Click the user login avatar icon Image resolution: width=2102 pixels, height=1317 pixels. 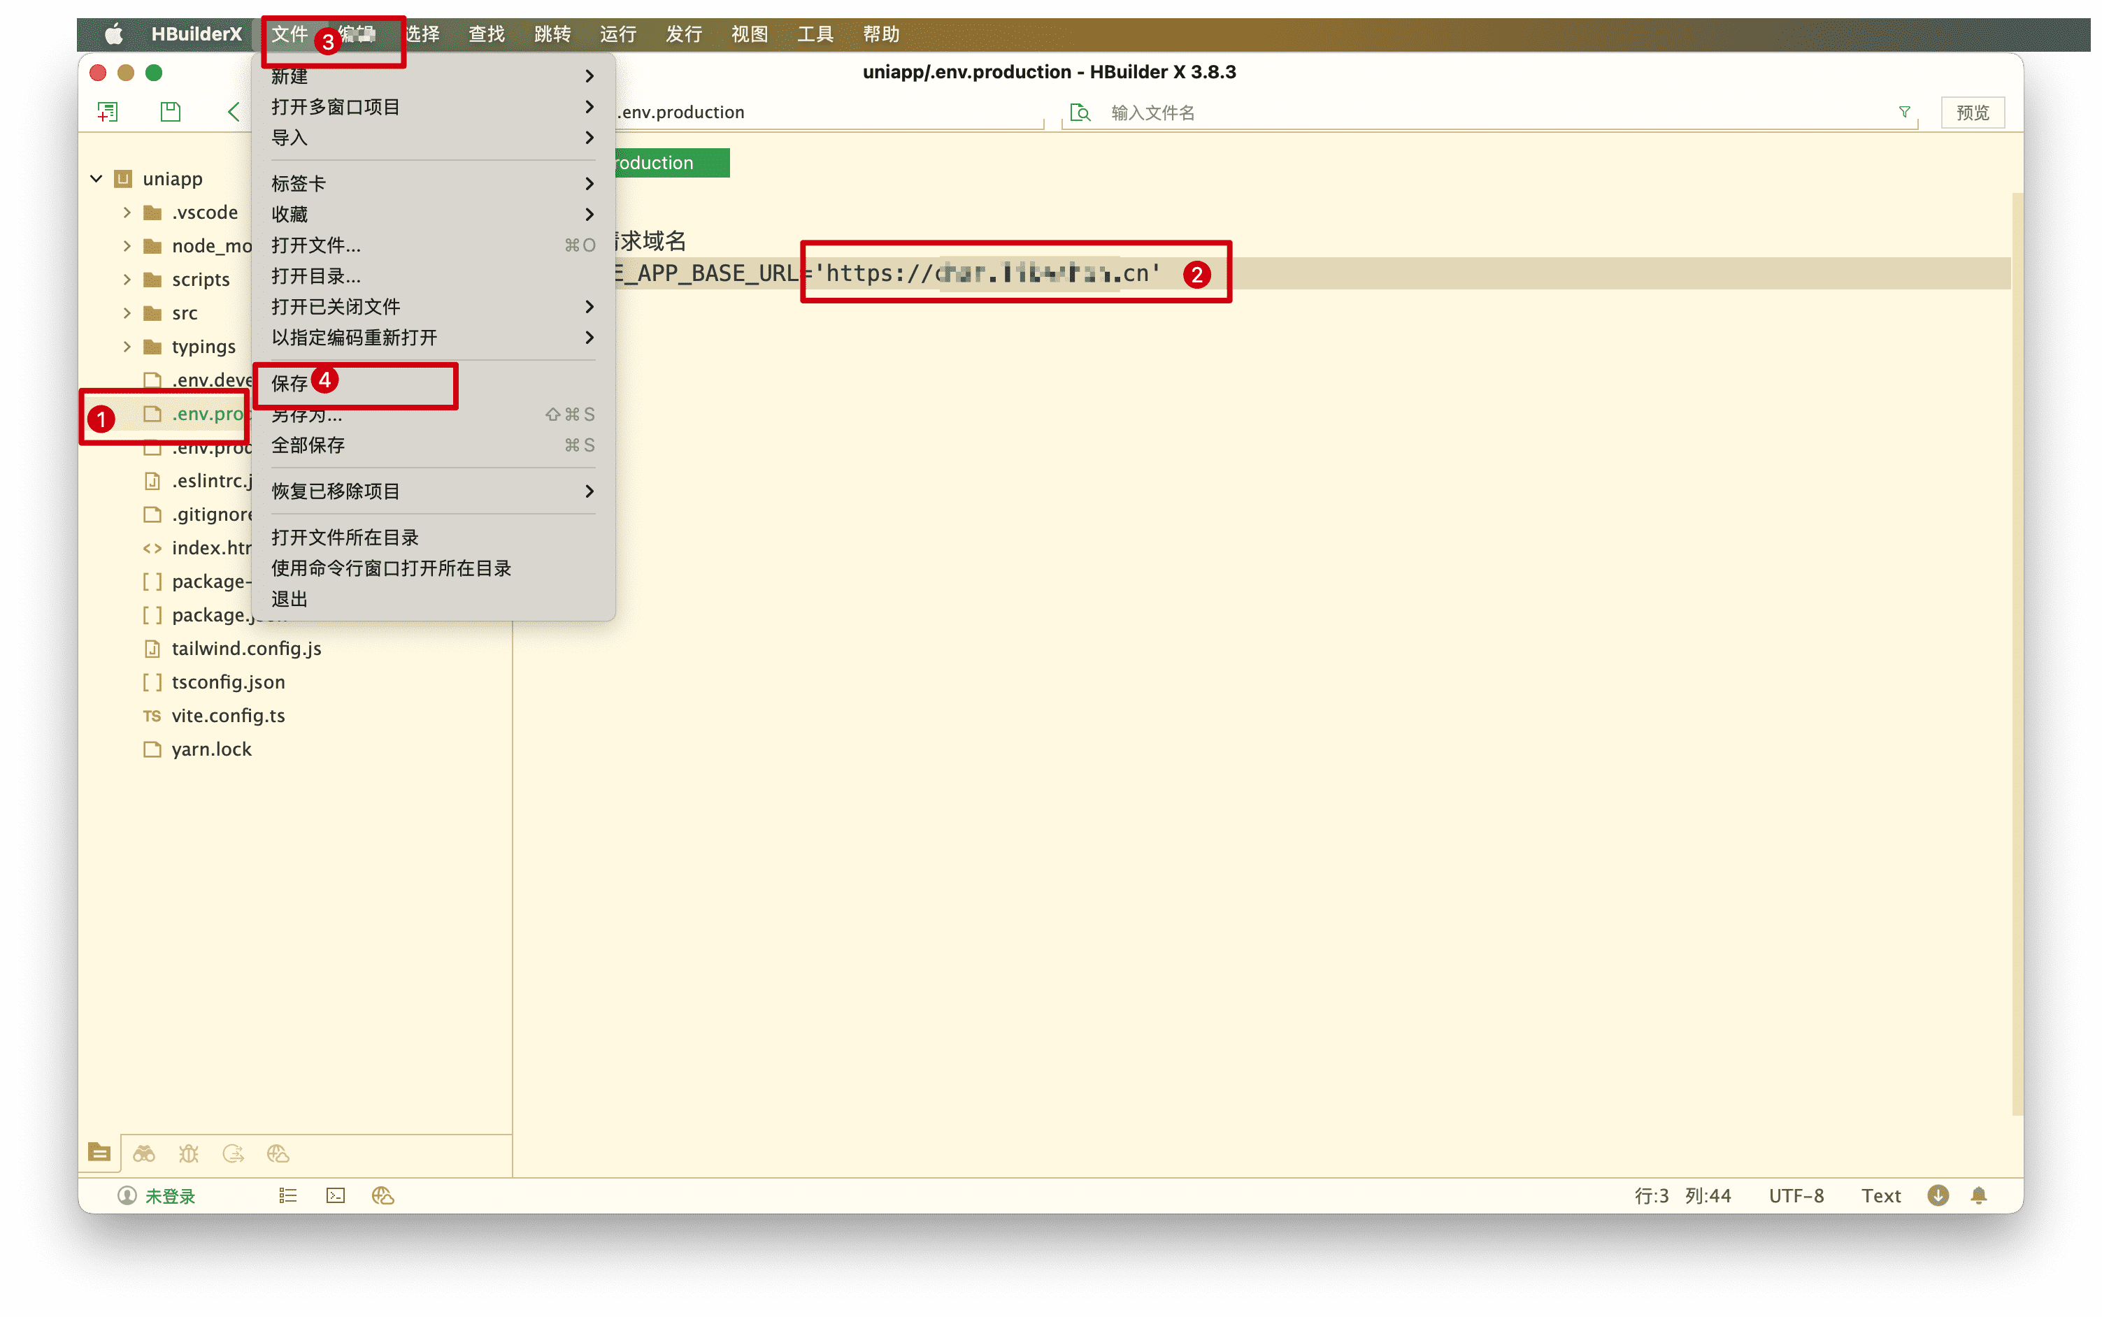(x=127, y=1196)
